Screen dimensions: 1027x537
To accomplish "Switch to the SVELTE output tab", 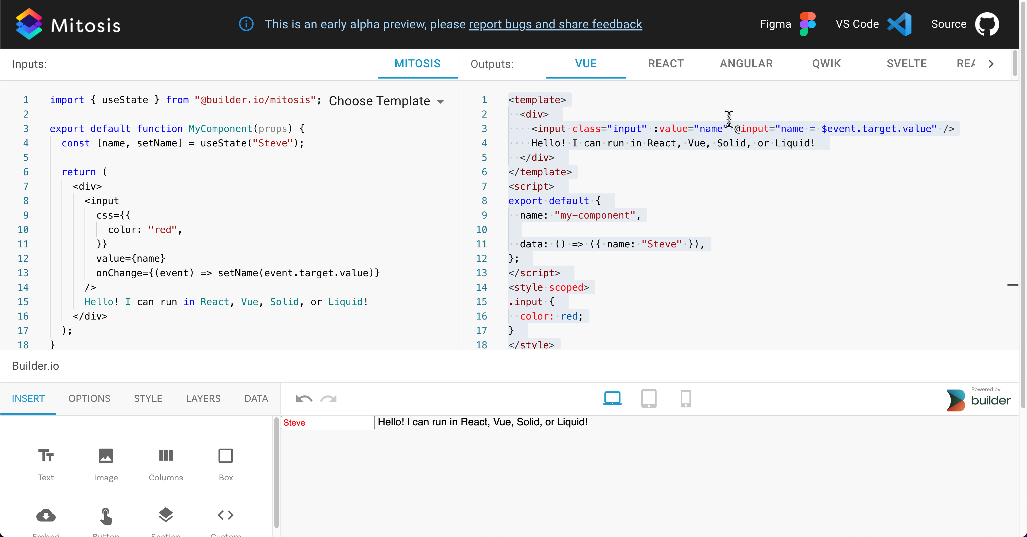I will [907, 64].
